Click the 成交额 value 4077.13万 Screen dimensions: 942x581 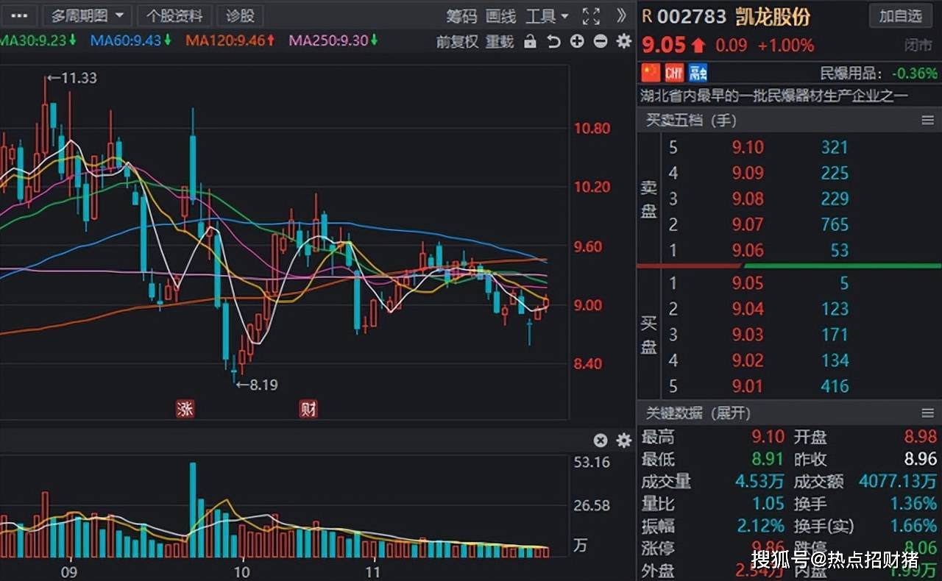click(898, 482)
